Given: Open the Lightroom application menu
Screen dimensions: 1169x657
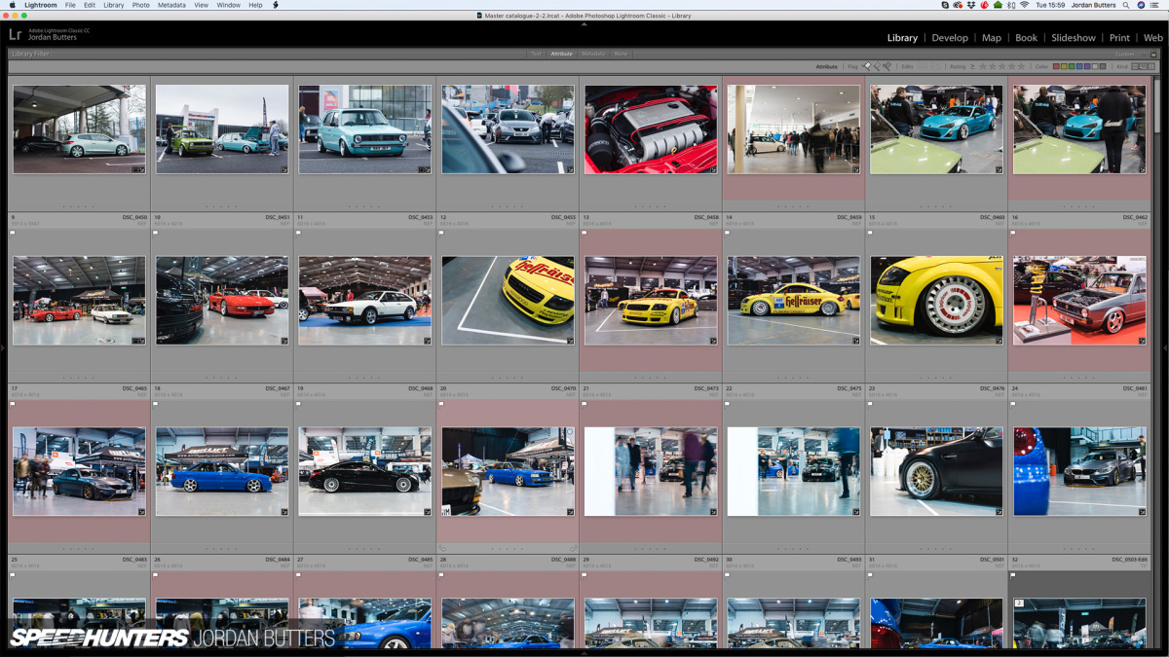Looking at the screenshot, I should [41, 5].
